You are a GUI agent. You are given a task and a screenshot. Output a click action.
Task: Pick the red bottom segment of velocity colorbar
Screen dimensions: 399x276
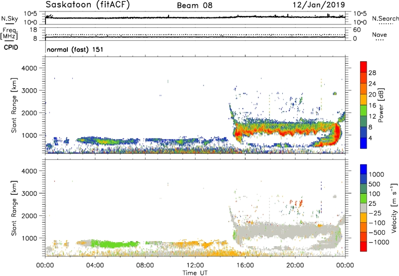364,247
